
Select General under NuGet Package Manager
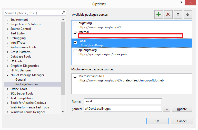tap(21, 80)
